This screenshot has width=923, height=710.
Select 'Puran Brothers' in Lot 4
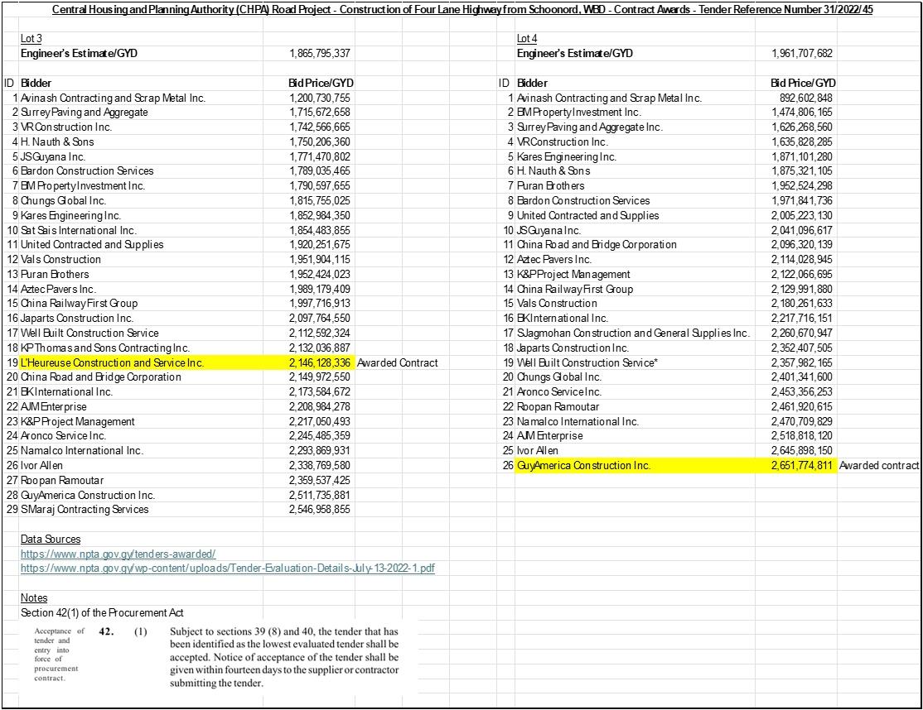click(551, 185)
